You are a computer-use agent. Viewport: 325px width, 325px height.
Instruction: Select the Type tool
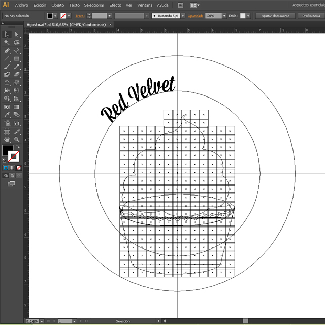pos(17,51)
